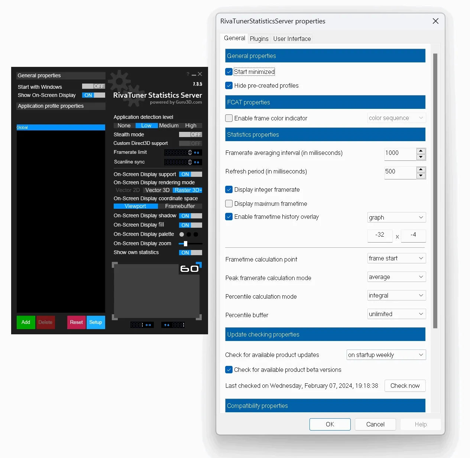Click the On-Screen Display zoom slider handle
470x458 pixels.
[x=185, y=244]
